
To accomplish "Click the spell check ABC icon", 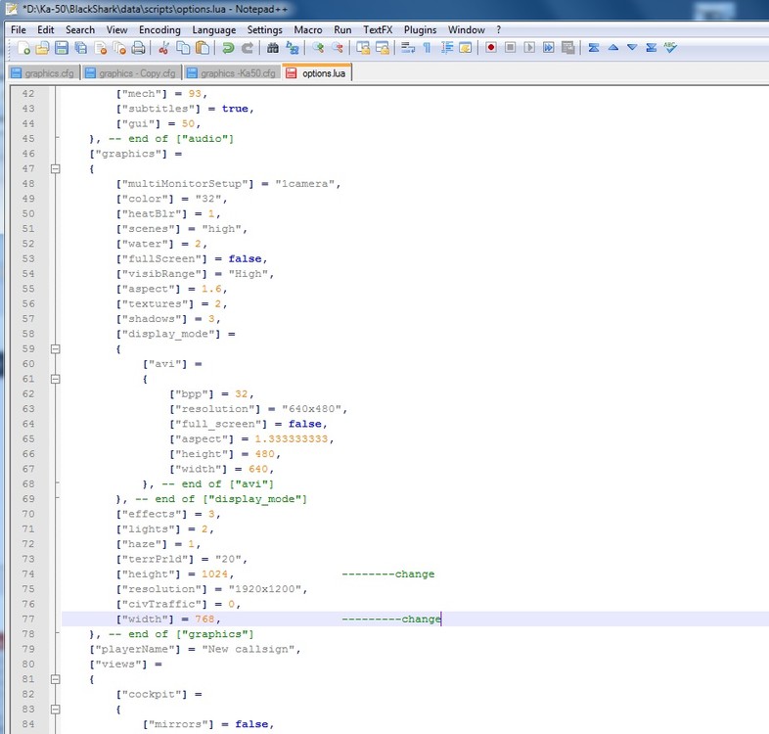I will pos(670,47).
